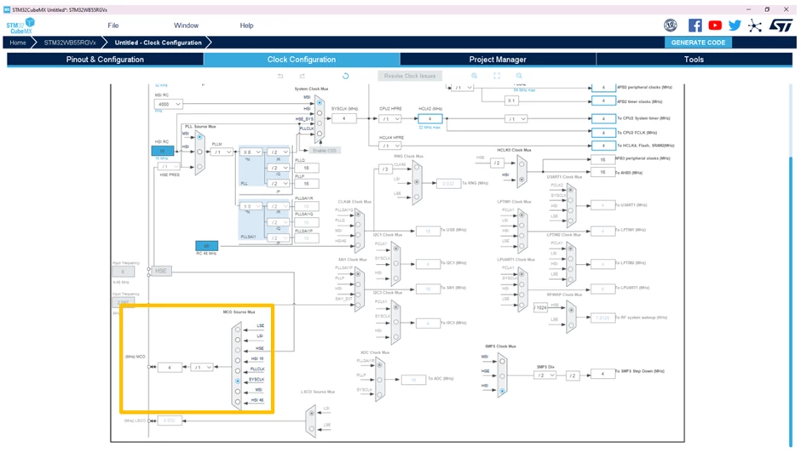
Task: Open the HCLK4 HPRE /1 dropdown
Action: point(389,146)
